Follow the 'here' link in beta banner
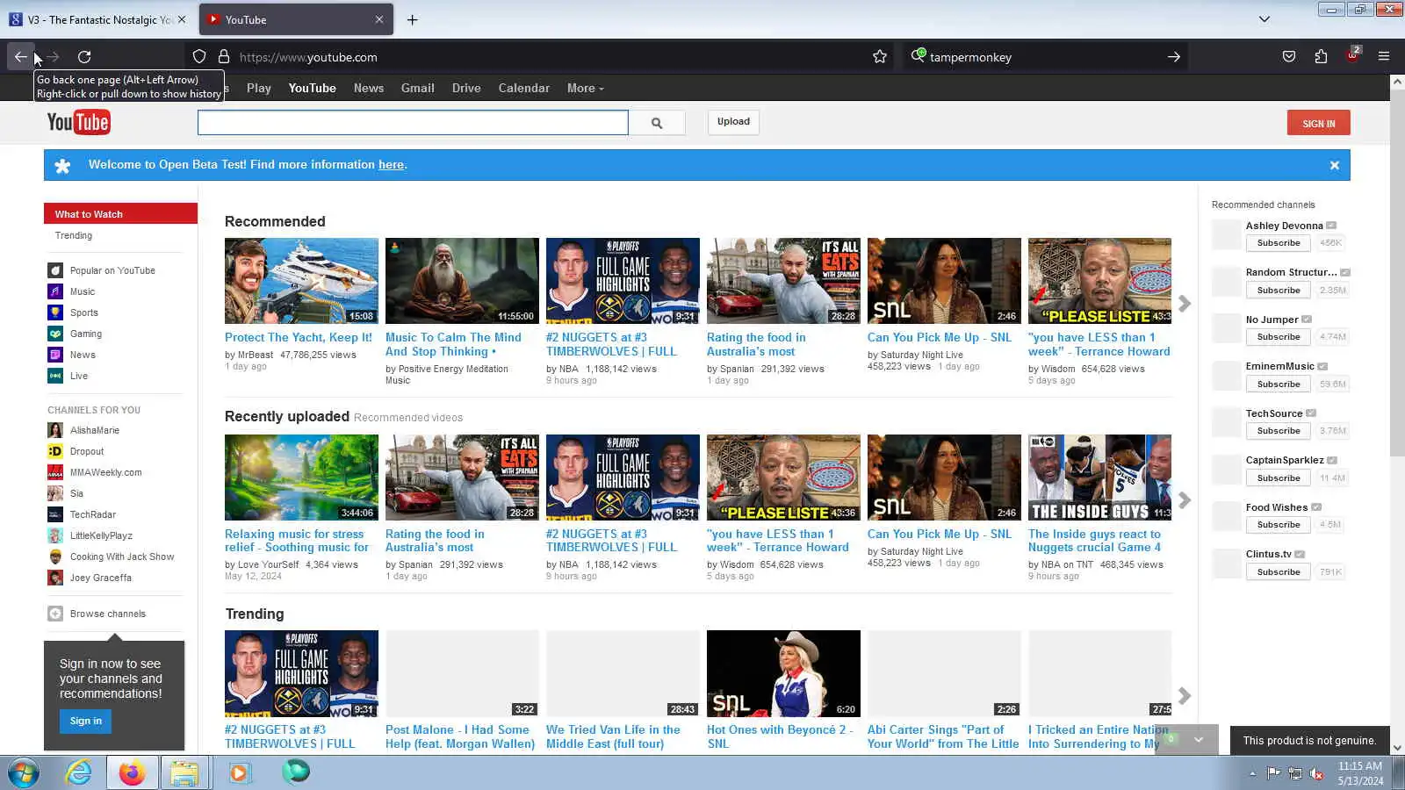 tap(391, 165)
